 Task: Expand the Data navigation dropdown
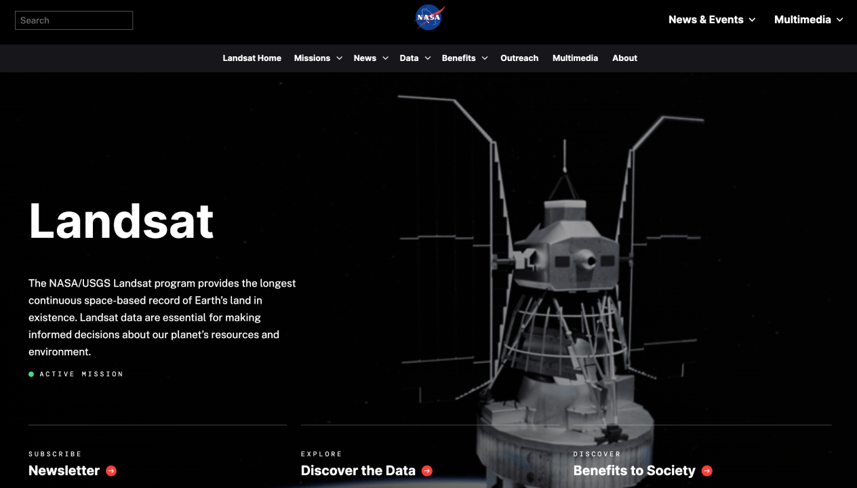point(414,58)
